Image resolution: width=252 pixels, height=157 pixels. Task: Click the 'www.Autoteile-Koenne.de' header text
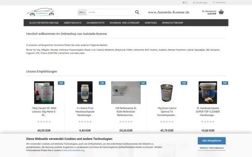tap(168, 12)
